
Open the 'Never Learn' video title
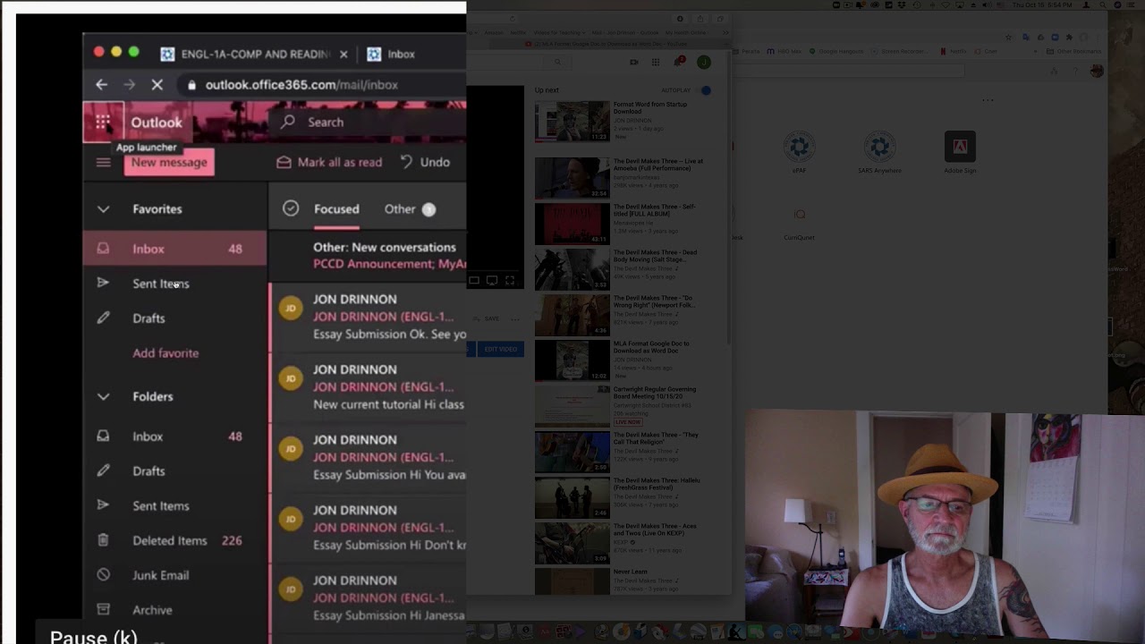(x=630, y=572)
